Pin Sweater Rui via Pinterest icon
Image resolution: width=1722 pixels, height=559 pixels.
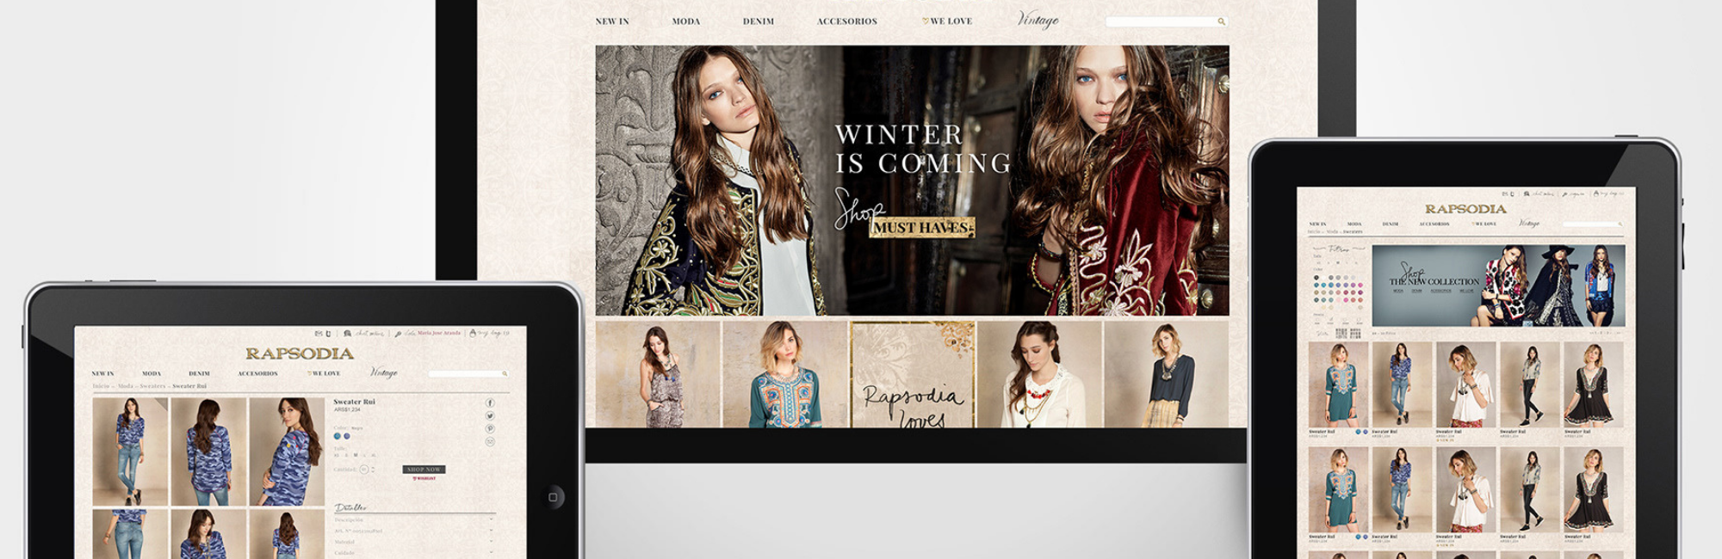490,428
